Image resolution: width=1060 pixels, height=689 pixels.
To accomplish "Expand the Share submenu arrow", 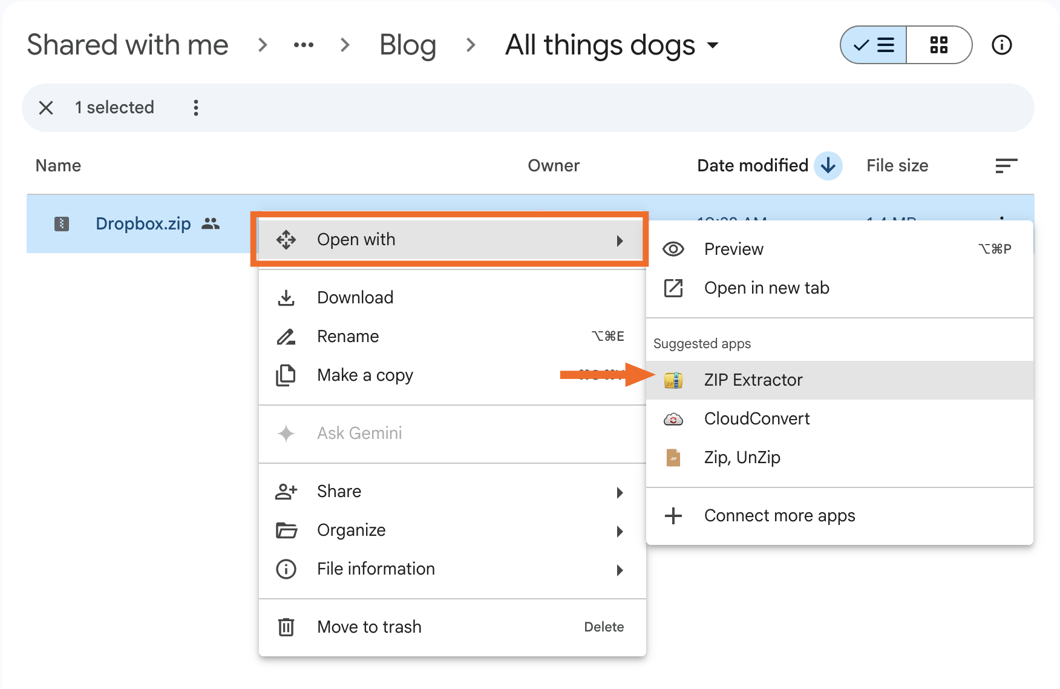I will 620,492.
